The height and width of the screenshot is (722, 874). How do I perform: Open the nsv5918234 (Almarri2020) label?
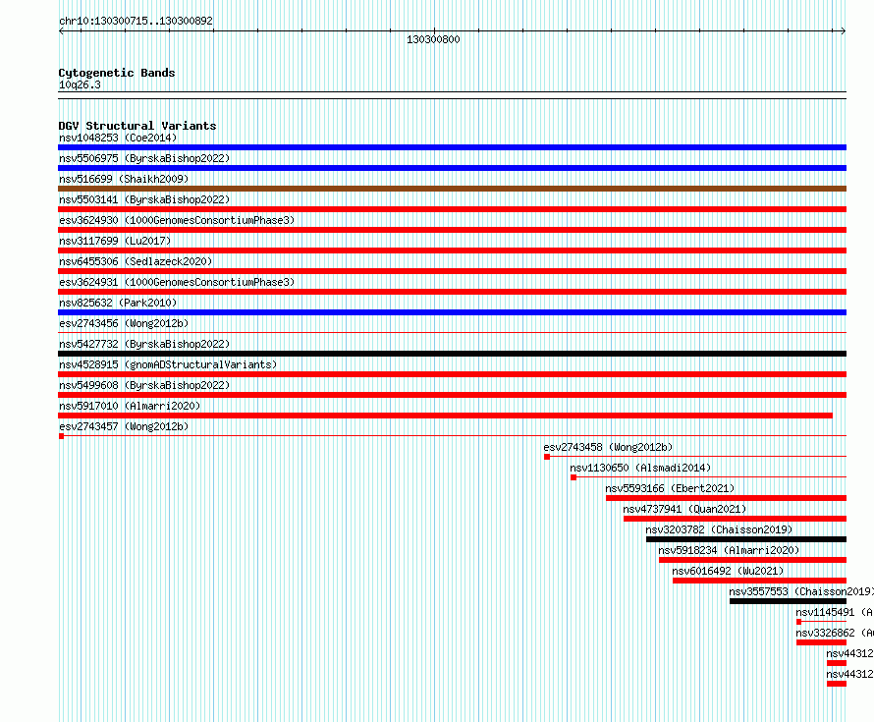[729, 550]
